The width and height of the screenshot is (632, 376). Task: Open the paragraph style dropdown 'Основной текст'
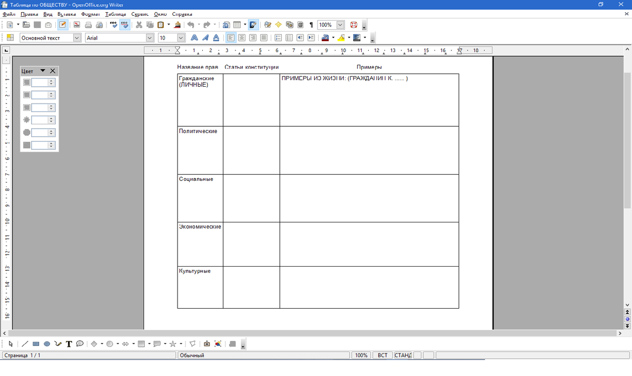coord(77,38)
